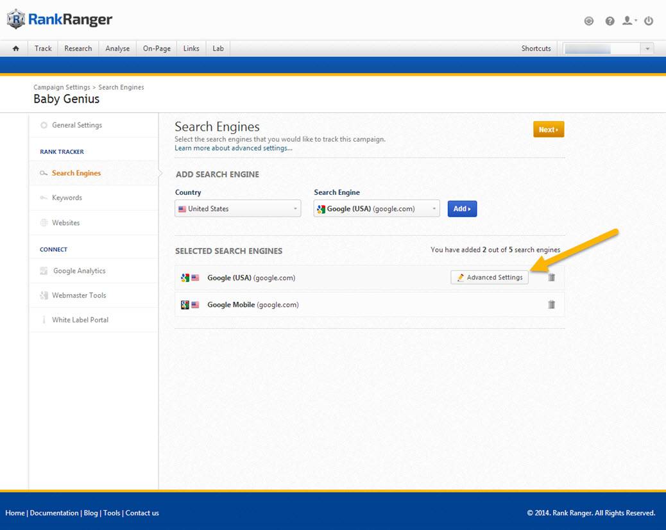The width and height of the screenshot is (666, 530).
Task: Click the orange Next button
Action: pos(548,129)
